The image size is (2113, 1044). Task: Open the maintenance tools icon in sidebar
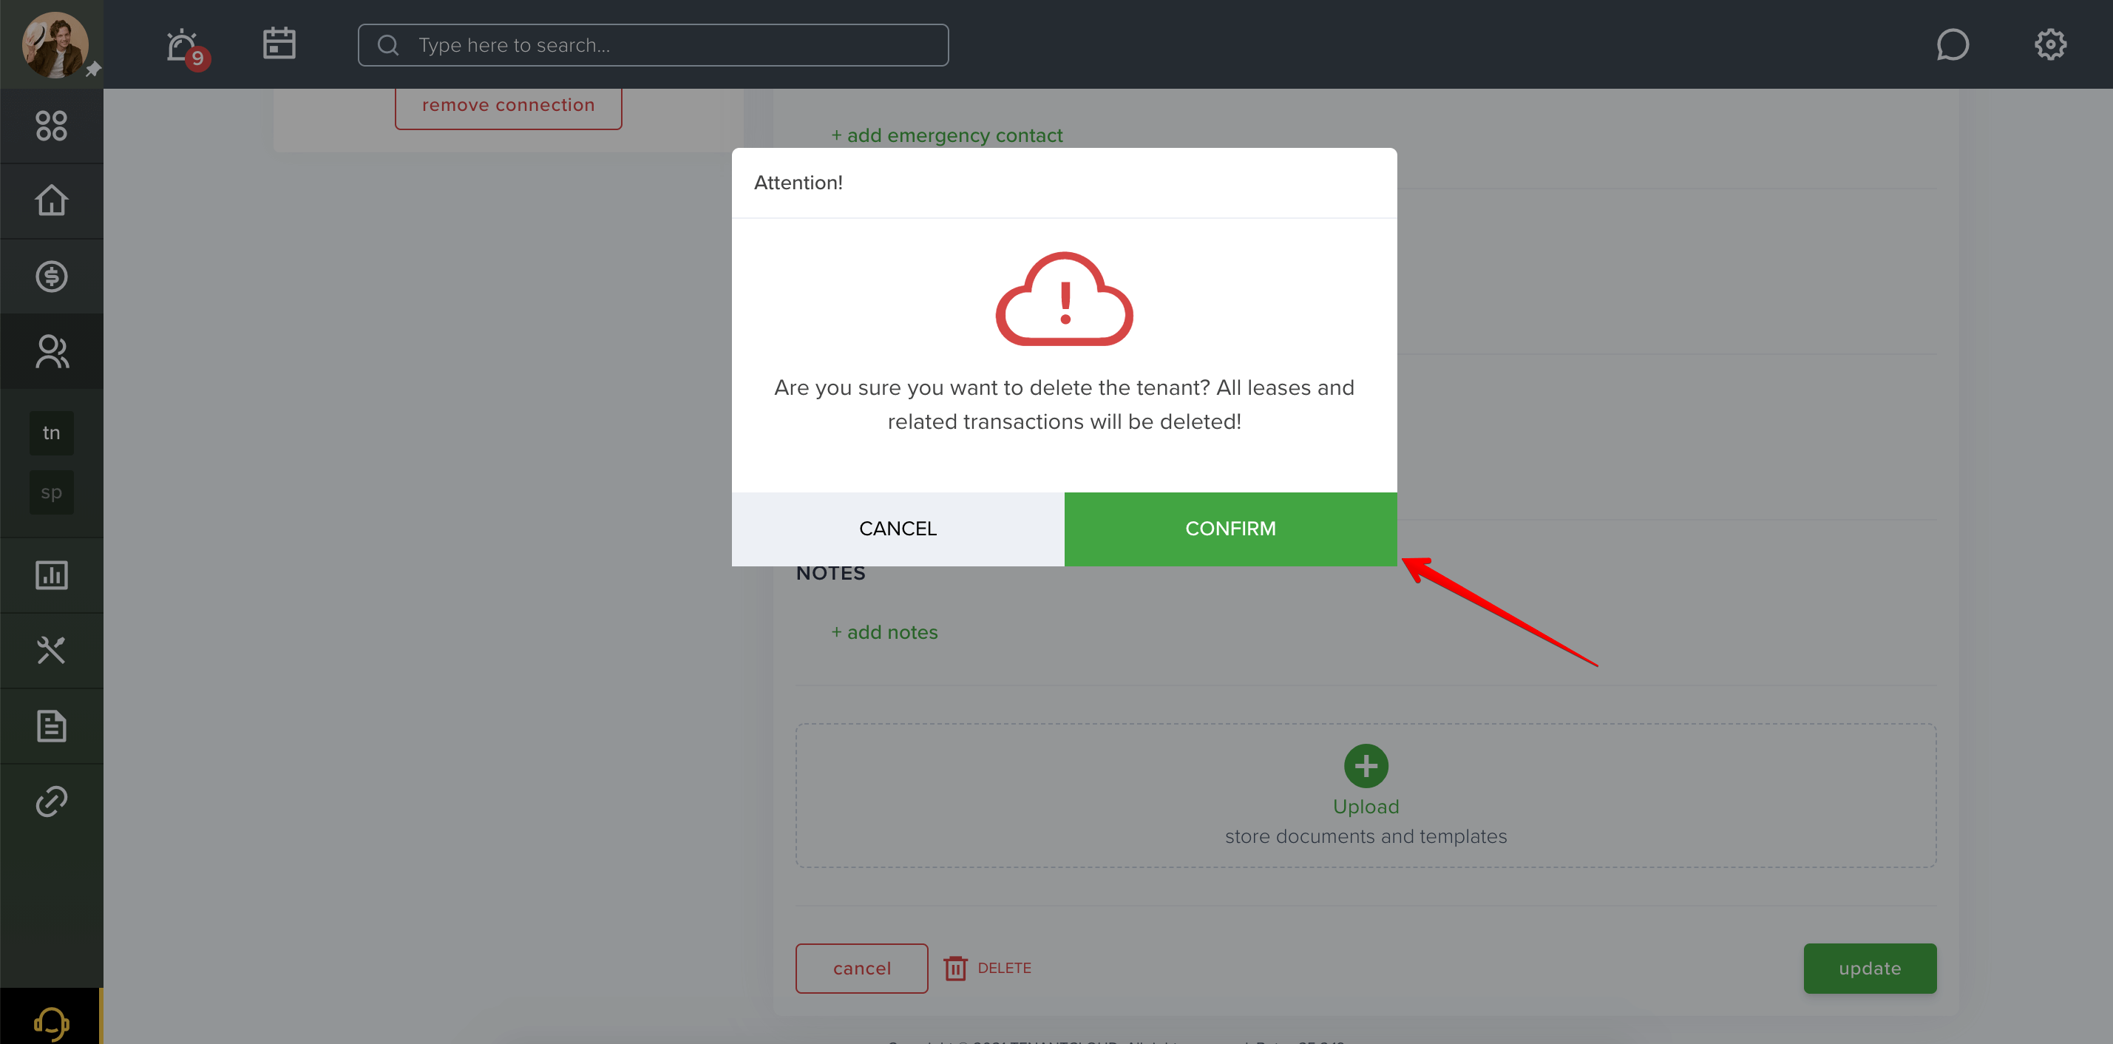tap(51, 651)
